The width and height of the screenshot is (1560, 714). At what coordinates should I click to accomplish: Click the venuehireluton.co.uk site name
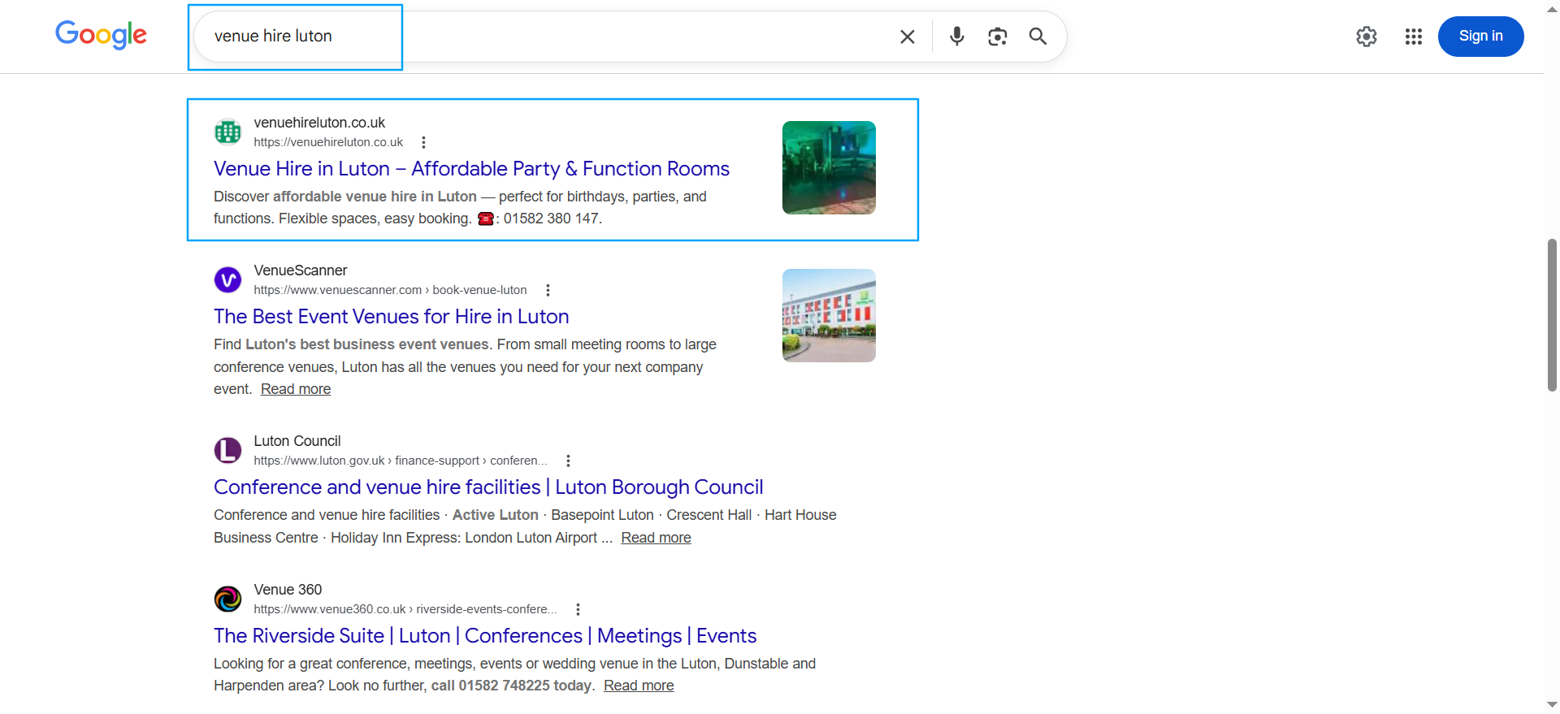[319, 123]
